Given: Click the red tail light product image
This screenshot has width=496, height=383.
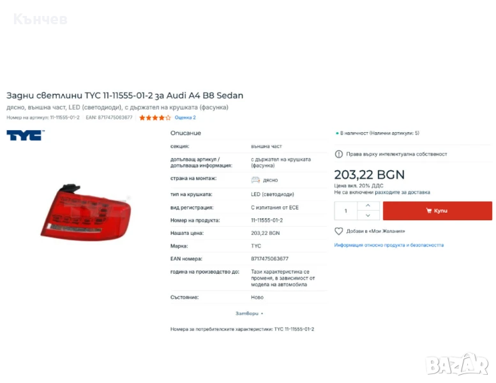Looking at the screenshot, I should pos(86,212).
